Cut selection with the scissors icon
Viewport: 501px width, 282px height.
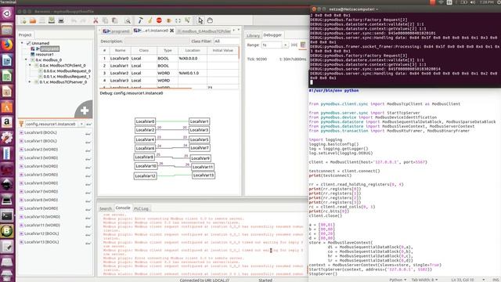point(96,20)
